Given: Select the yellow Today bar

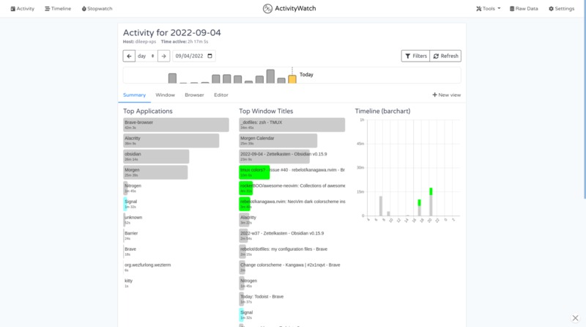Looking at the screenshot, I should [292, 79].
